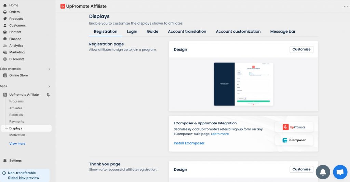Click the Discounts badge icon

click(5, 59)
